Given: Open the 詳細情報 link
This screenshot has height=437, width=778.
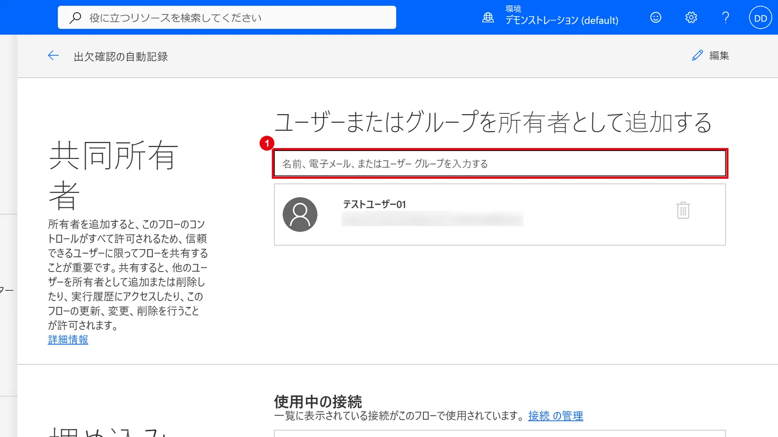Looking at the screenshot, I should coord(68,340).
